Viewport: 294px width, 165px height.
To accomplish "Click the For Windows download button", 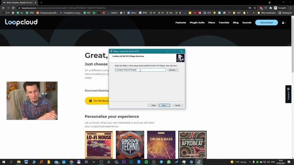I will tap(97, 101).
